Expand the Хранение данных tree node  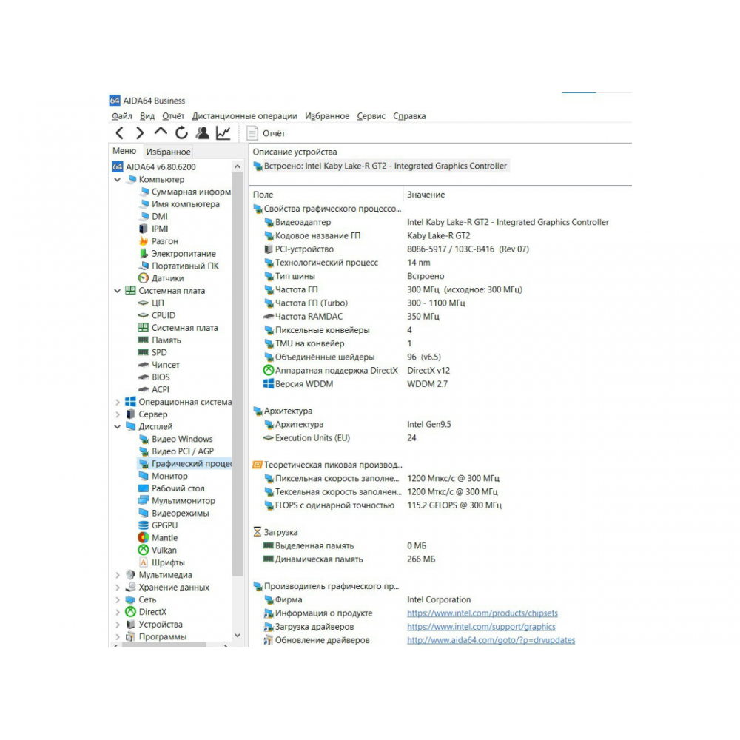[118, 587]
